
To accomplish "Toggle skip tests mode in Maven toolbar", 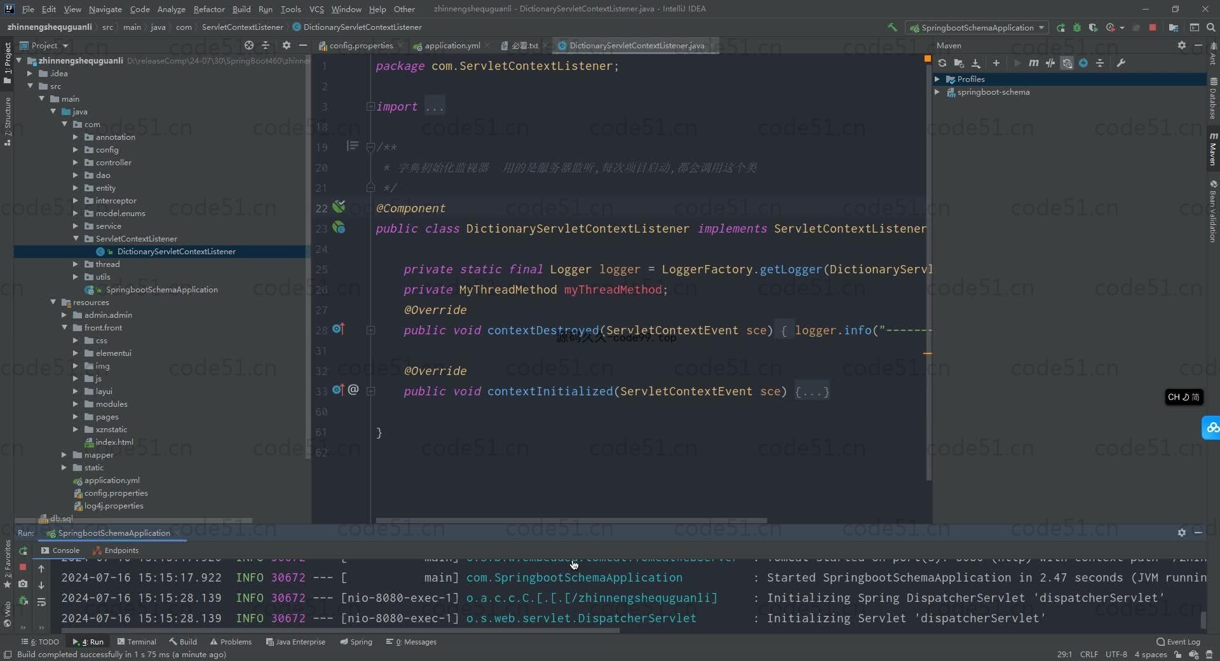I will tap(1083, 63).
